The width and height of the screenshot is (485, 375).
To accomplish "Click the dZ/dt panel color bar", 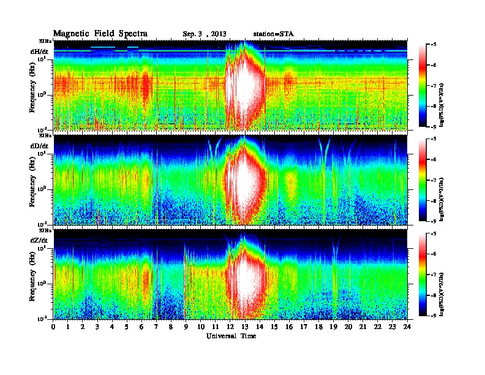I will click(422, 275).
